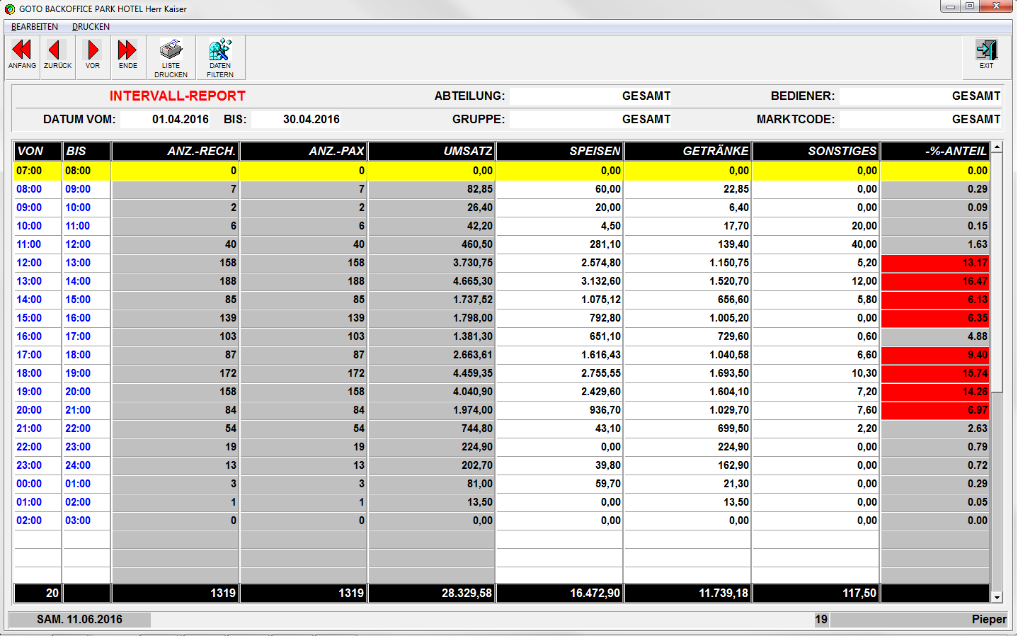Click total Sonstiges 117,50
The width and height of the screenshot is (1018, 636).
[x=816, y=593]
